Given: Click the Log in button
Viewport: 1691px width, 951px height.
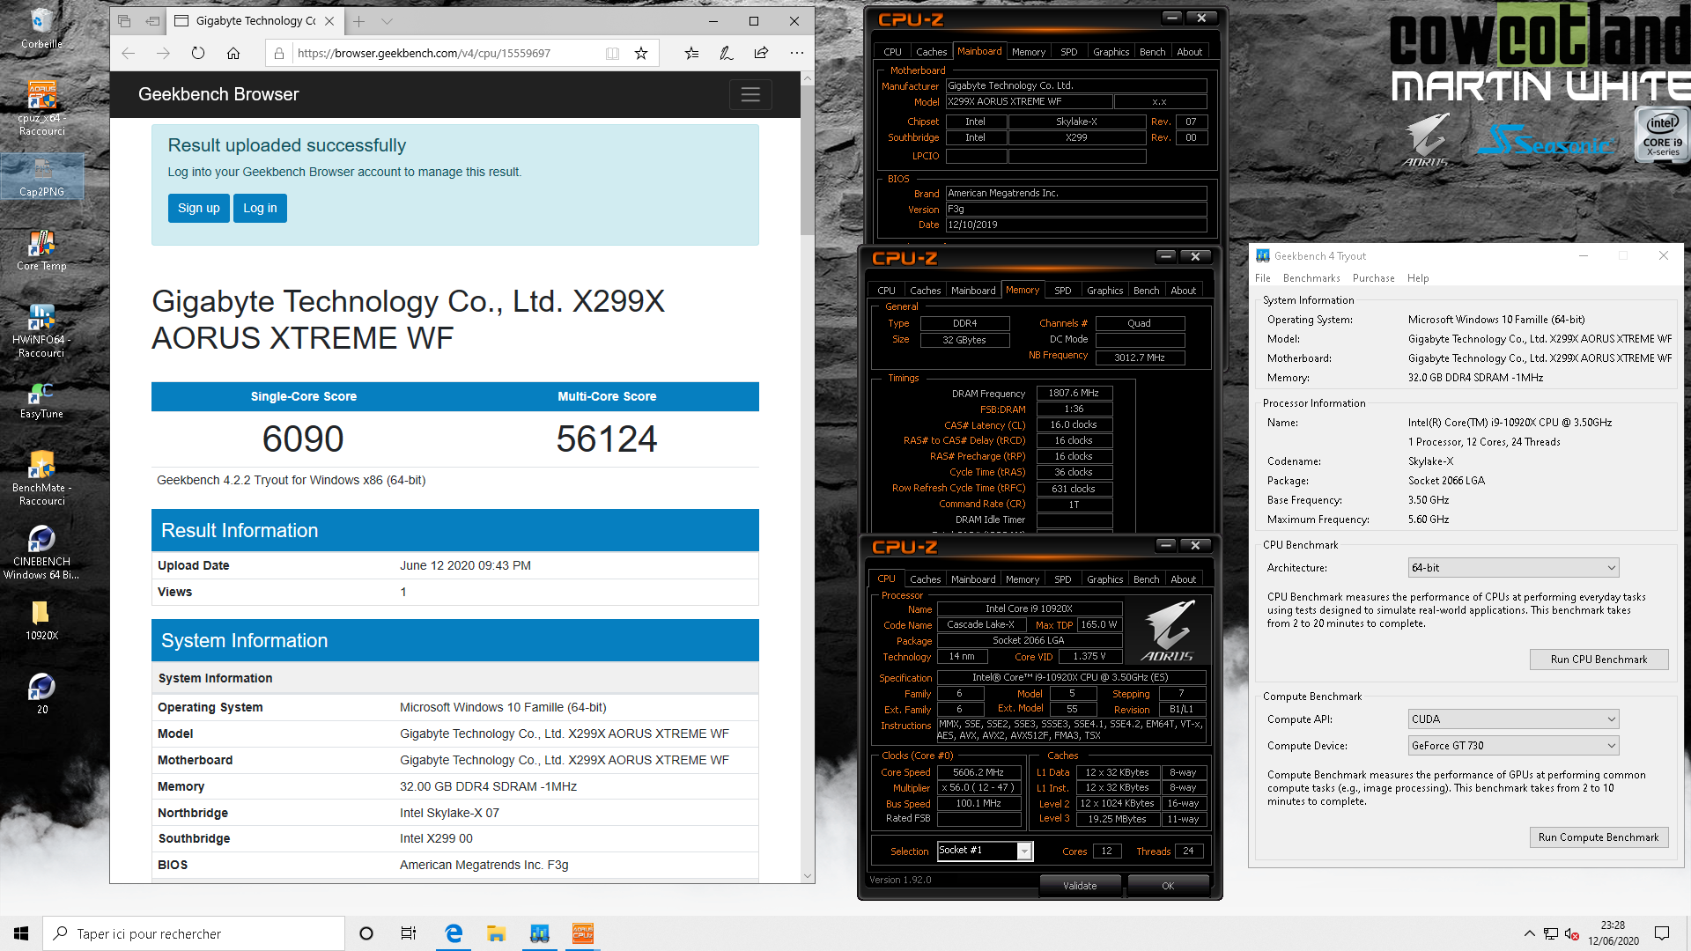Looking at the screenshot, I should click(x=260, y=209).
